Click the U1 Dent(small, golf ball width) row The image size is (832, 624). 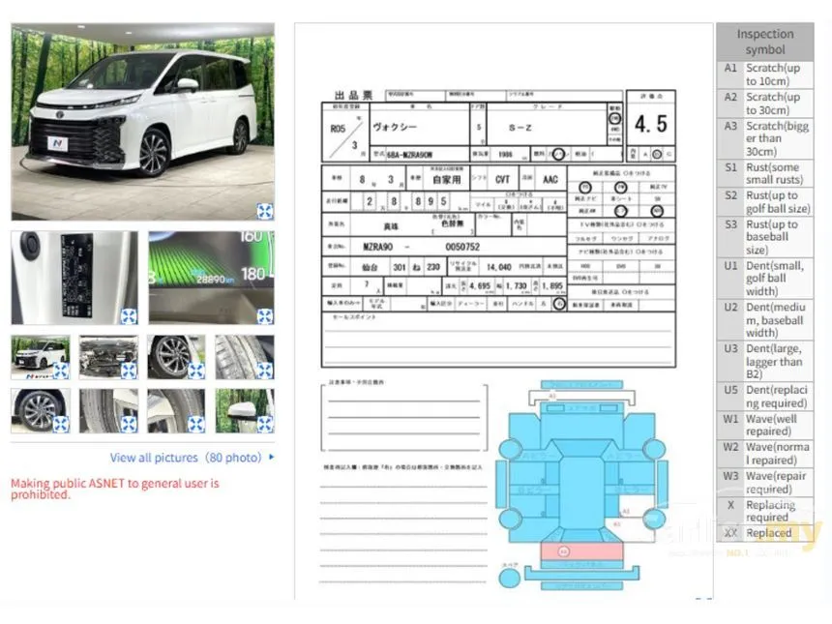pos(764,279)
